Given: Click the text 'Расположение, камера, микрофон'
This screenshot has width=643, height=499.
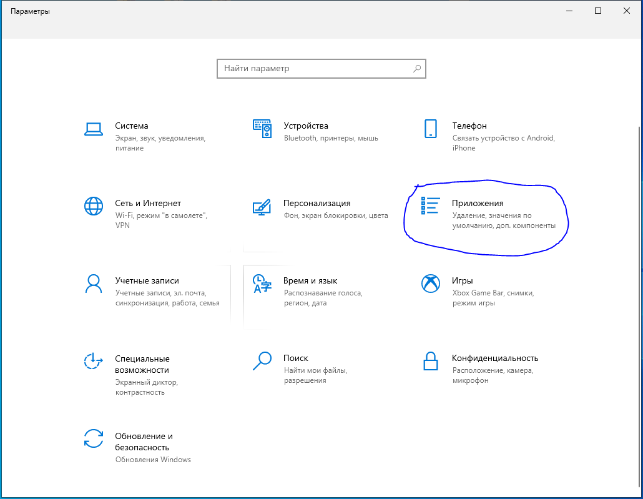Looking at the screenshot, I should (x=493, y=375).
